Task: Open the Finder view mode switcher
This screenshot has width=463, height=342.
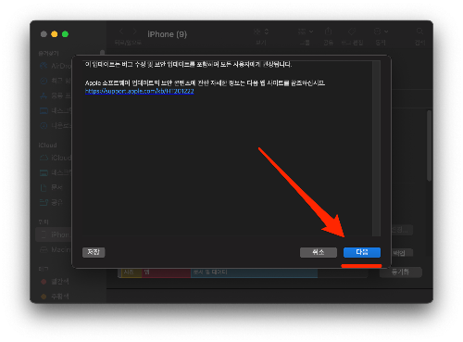Action: tap(261, 32)
